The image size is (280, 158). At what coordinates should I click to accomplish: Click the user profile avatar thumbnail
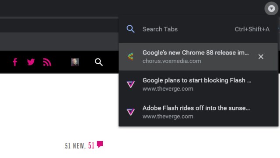tap(75, 62)
